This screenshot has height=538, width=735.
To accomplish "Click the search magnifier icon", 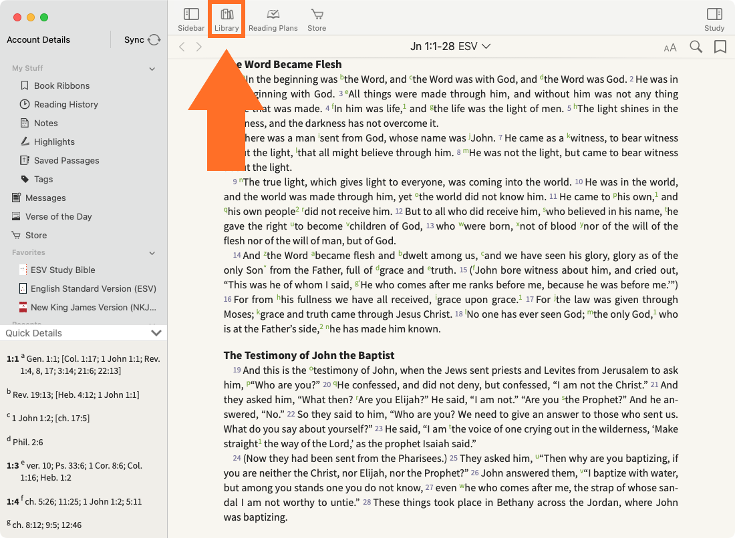I will [696, 47].
